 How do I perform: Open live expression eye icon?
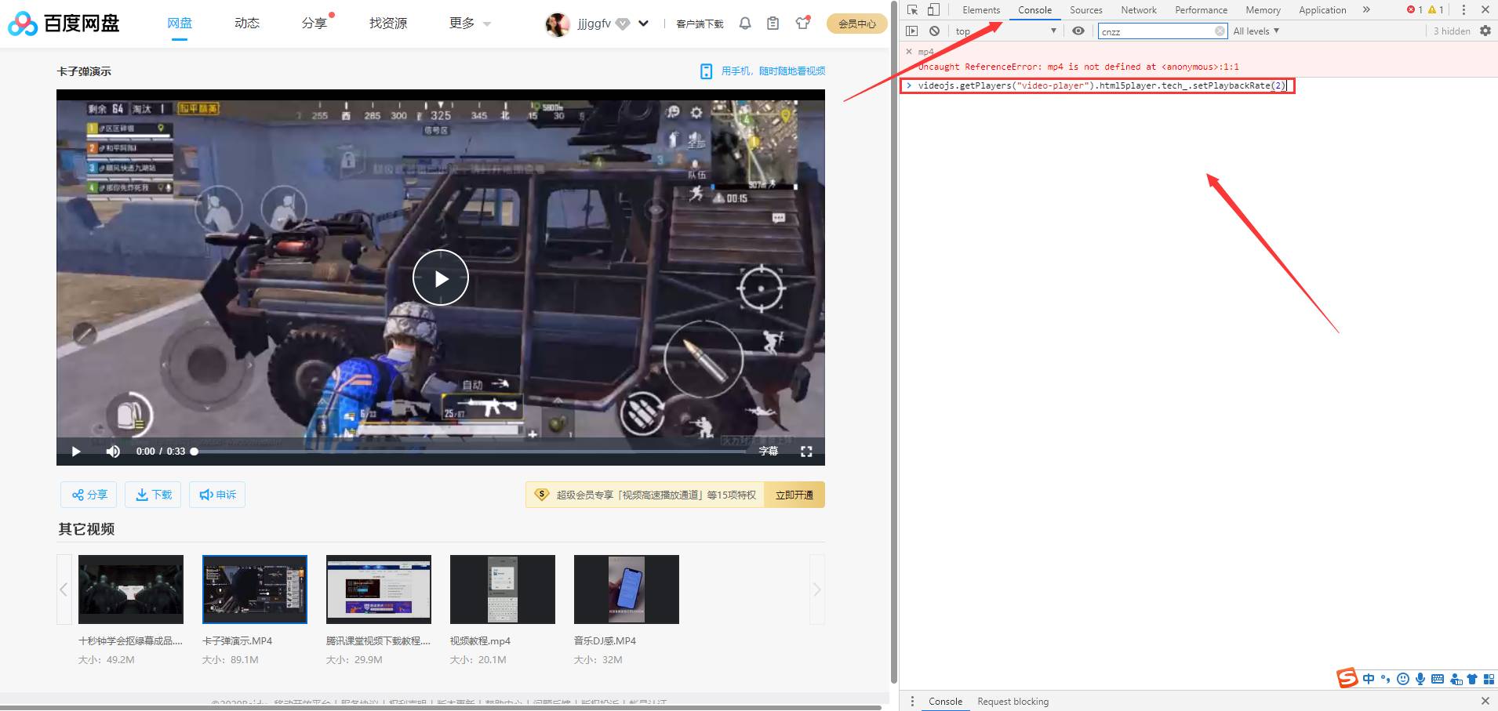pyautogui.click(x=1078, y=31)
